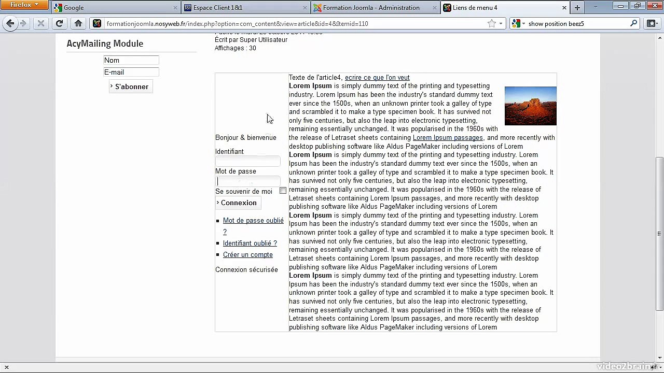The width and height of the screenshot is (664, 373).
Task: Click the Joomla site favicon in address bar
Action: [x=97, y=23]
